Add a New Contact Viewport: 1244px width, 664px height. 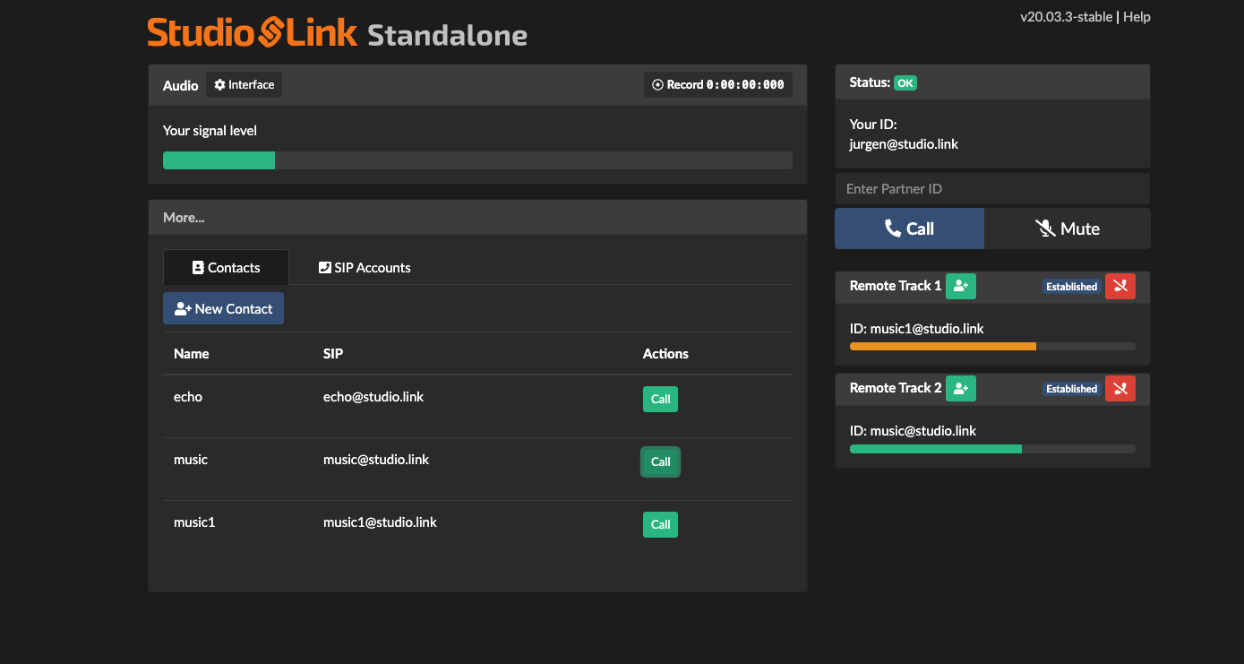point(223,308)
